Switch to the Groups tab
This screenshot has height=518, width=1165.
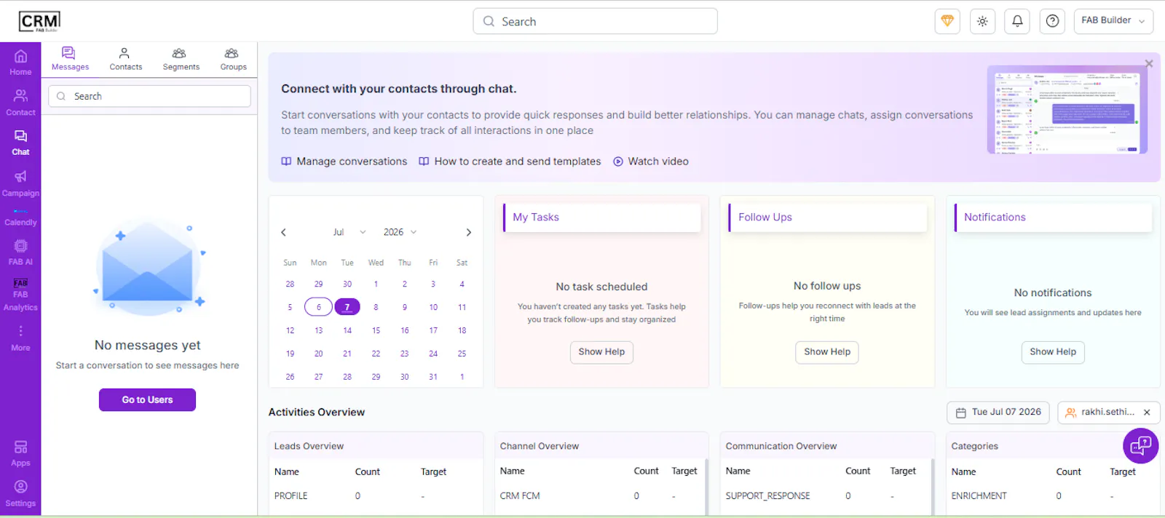click(x=233, y=59)
